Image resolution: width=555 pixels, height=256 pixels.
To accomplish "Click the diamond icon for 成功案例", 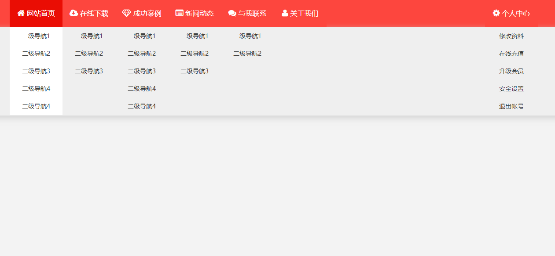I will click(x=127, y=13).
